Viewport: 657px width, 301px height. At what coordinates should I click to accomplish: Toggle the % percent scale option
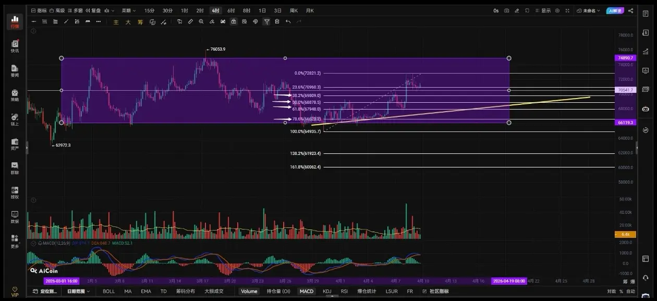click(621, 291)
